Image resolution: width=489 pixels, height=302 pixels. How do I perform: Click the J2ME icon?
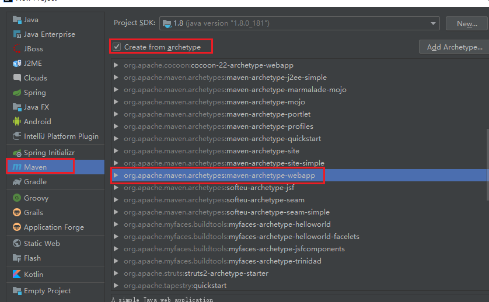click(x=17, y=64)
